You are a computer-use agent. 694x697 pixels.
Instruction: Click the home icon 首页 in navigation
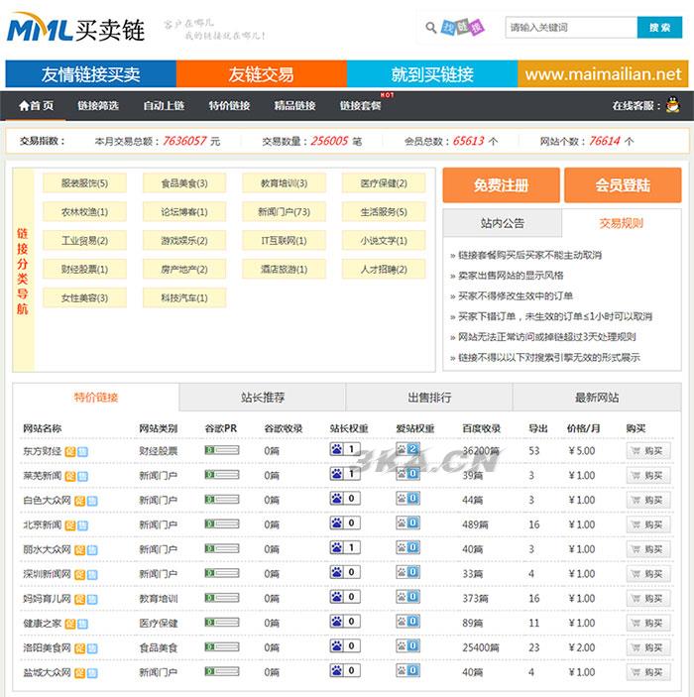37,106
